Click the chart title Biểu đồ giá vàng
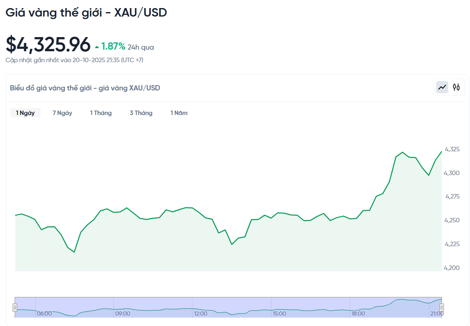This screenshot has height=326, width=470. pyautogui.click(x=85, y=88)
